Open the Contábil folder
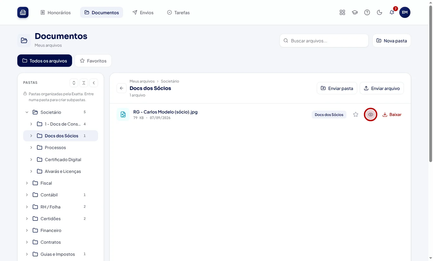433x261 pixels. pyautogui.click(x=61, y=195)
